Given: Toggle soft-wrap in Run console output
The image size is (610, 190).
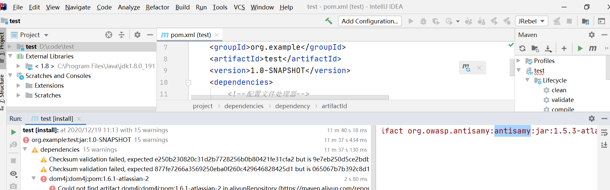Looking at the screenshot, I should (x=604, y=133).
